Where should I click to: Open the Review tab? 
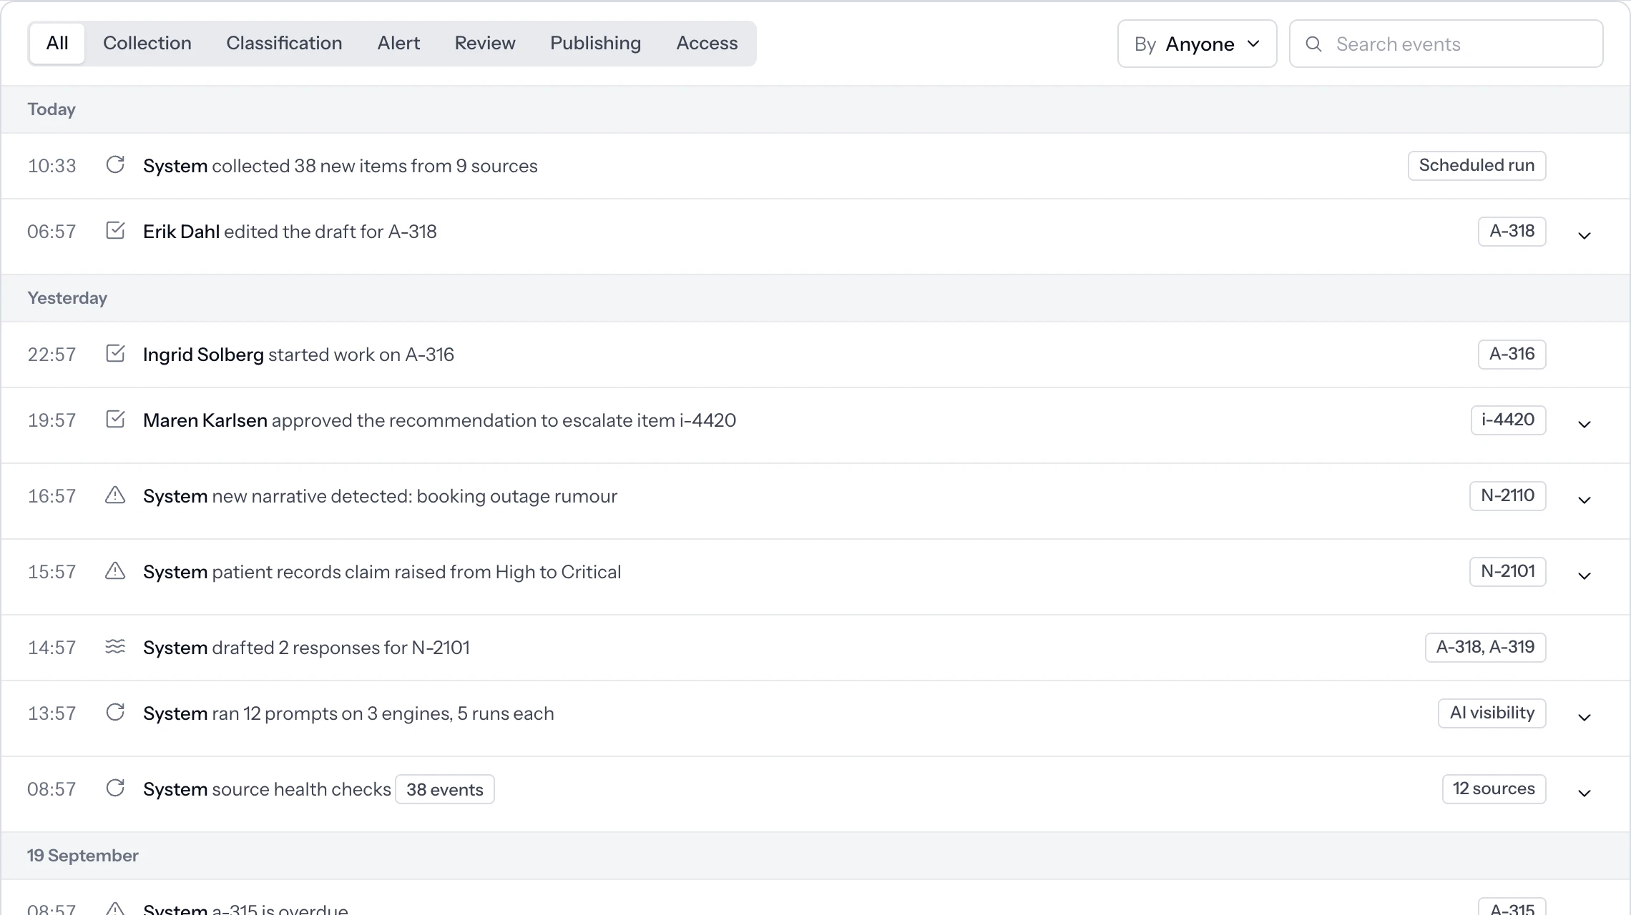tap(485, 44)
